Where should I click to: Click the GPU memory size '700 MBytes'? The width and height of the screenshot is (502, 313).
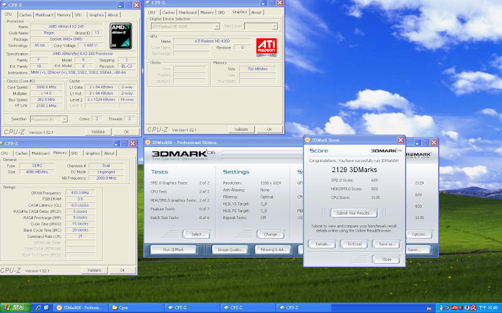(257, 69)
